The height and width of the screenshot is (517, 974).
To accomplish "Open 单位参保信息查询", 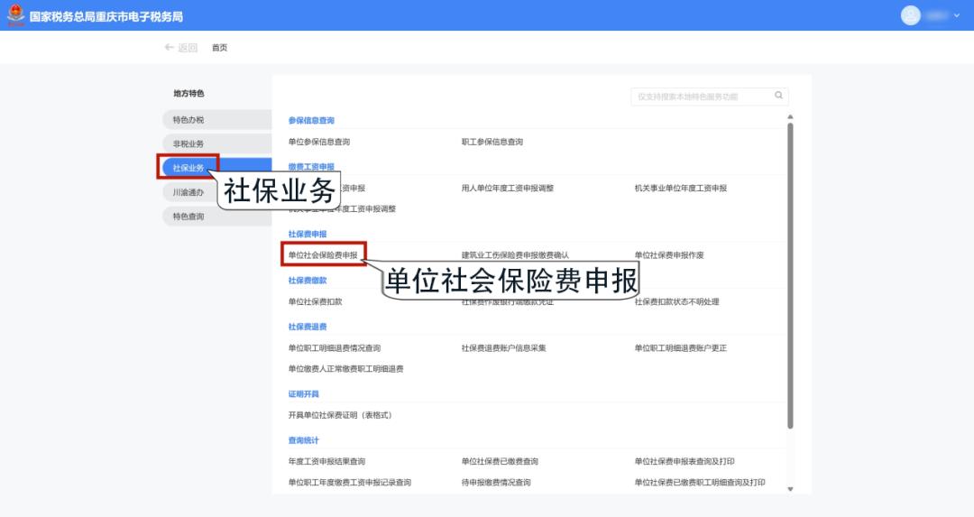I will click(x=318, y=142).
